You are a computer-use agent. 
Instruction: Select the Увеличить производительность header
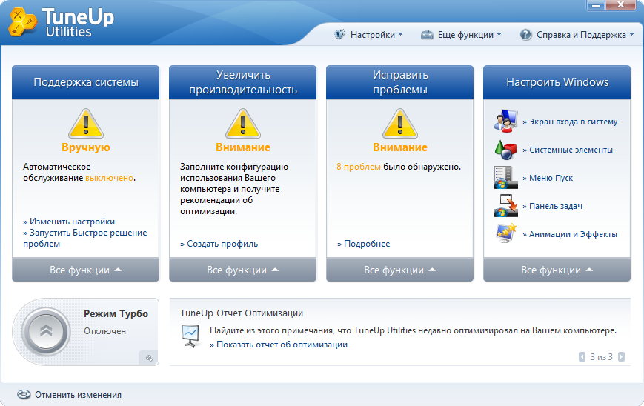[243, 82]
